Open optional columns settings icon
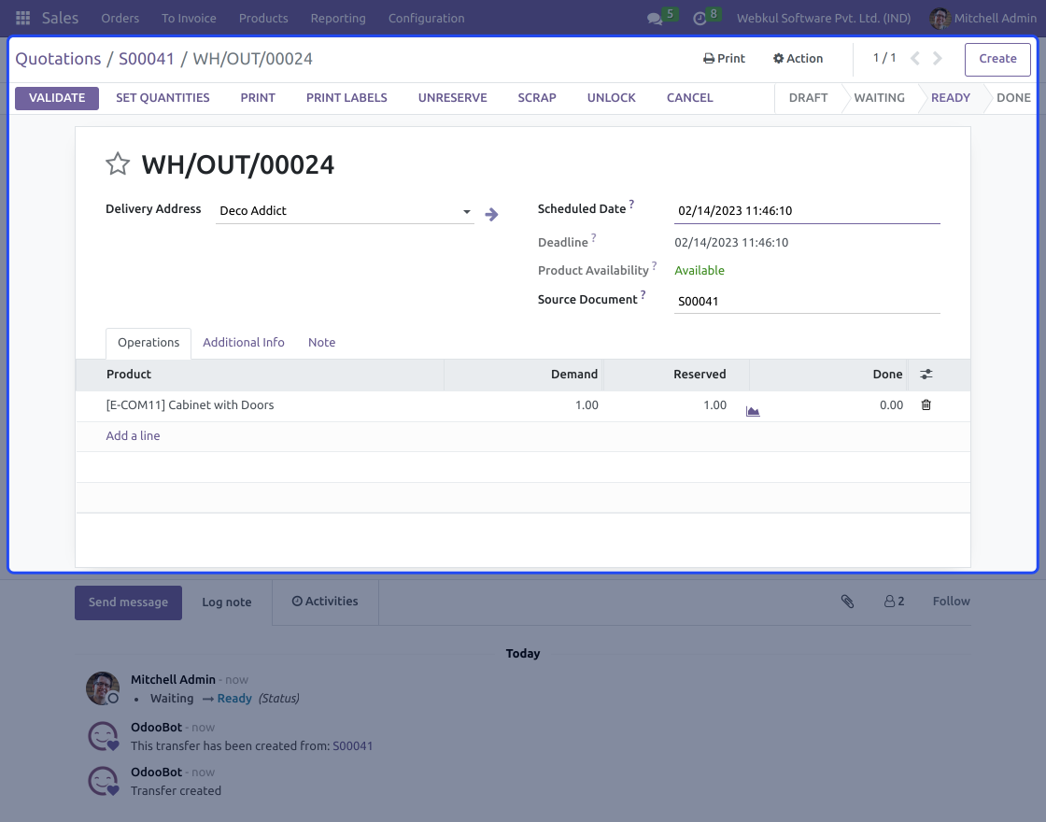1046x822 pixels. (x=926, y=375)
